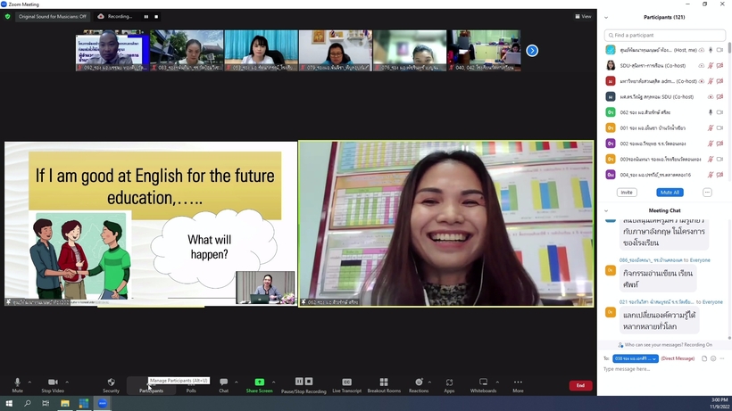Stop the recording in bottom toolbar

(x=309, y=382)
